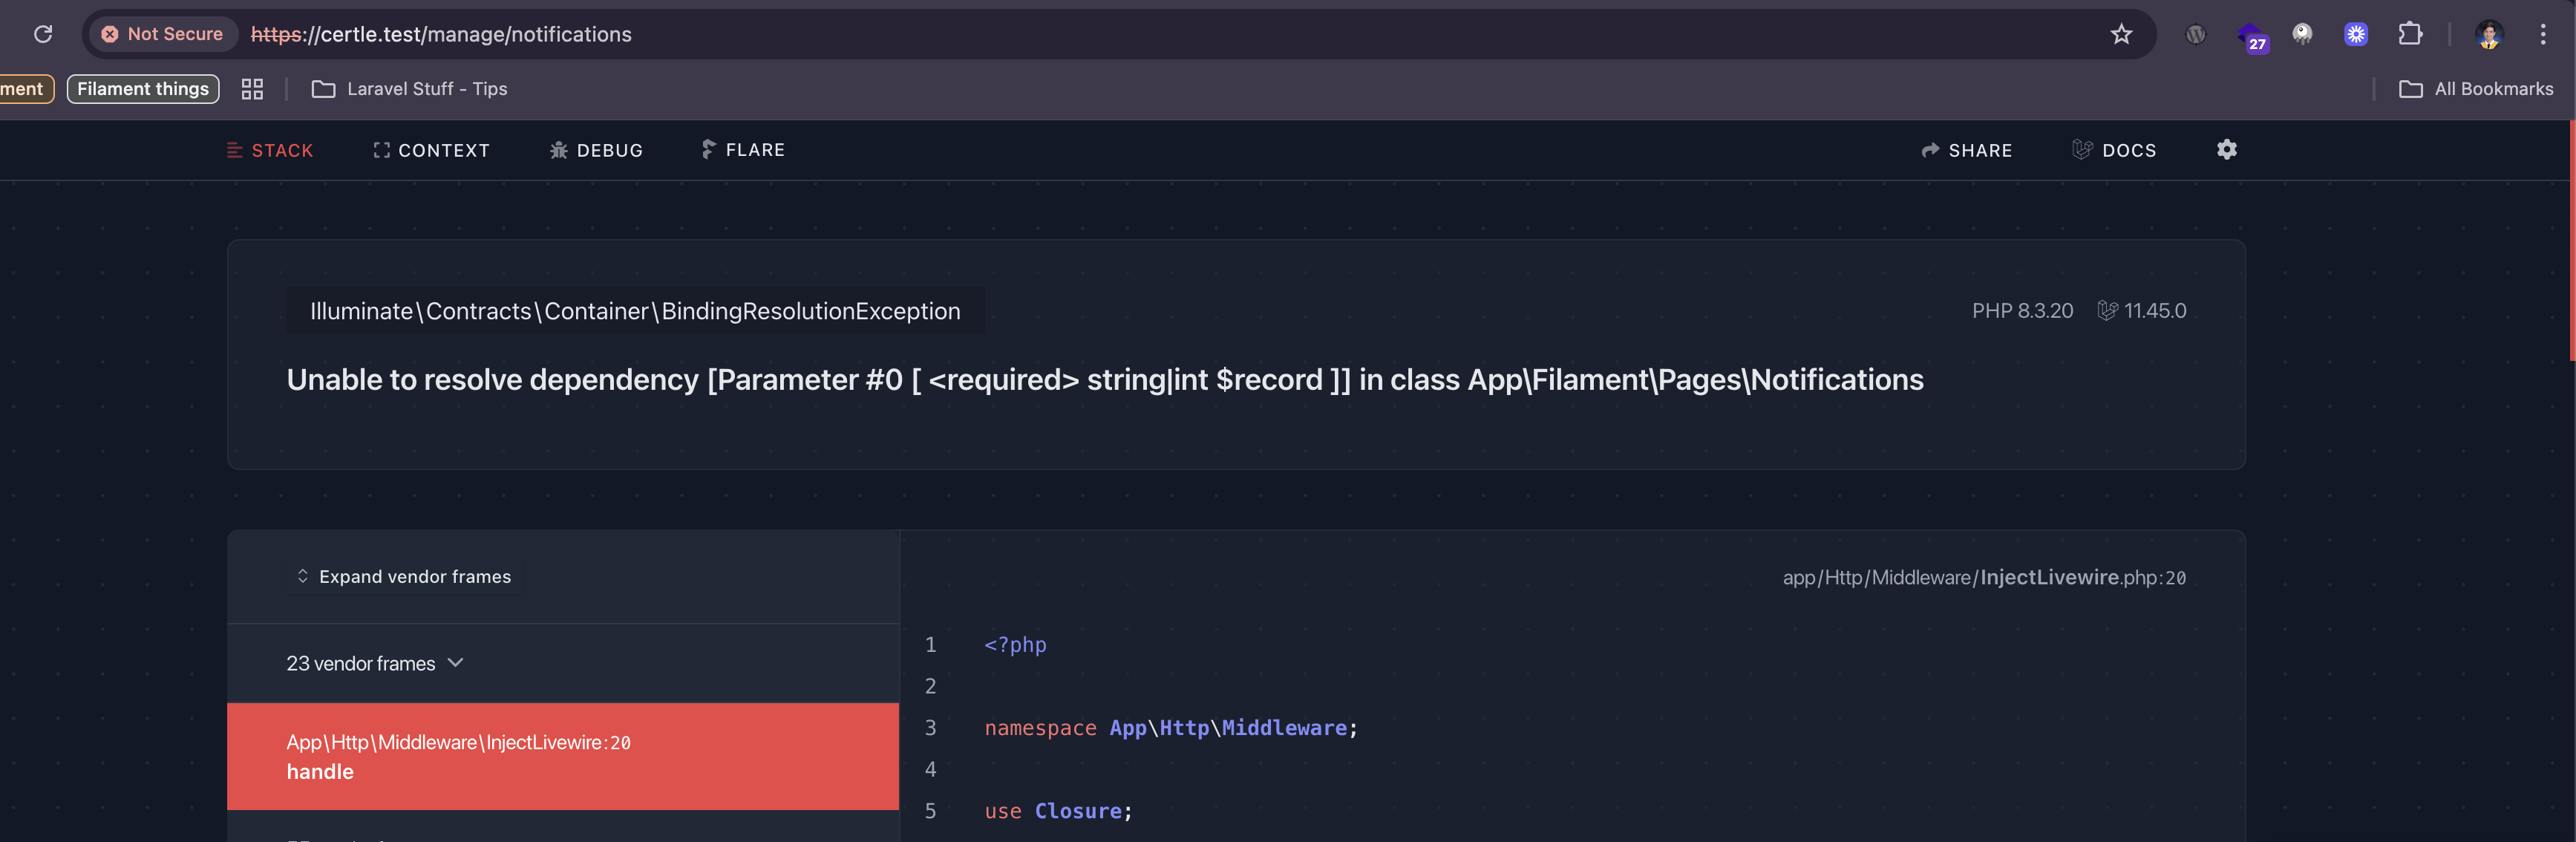Open the DEBUG tab
Image resolution: width=2576 pixels, height=842 pixels.
(x=596, y=150)
